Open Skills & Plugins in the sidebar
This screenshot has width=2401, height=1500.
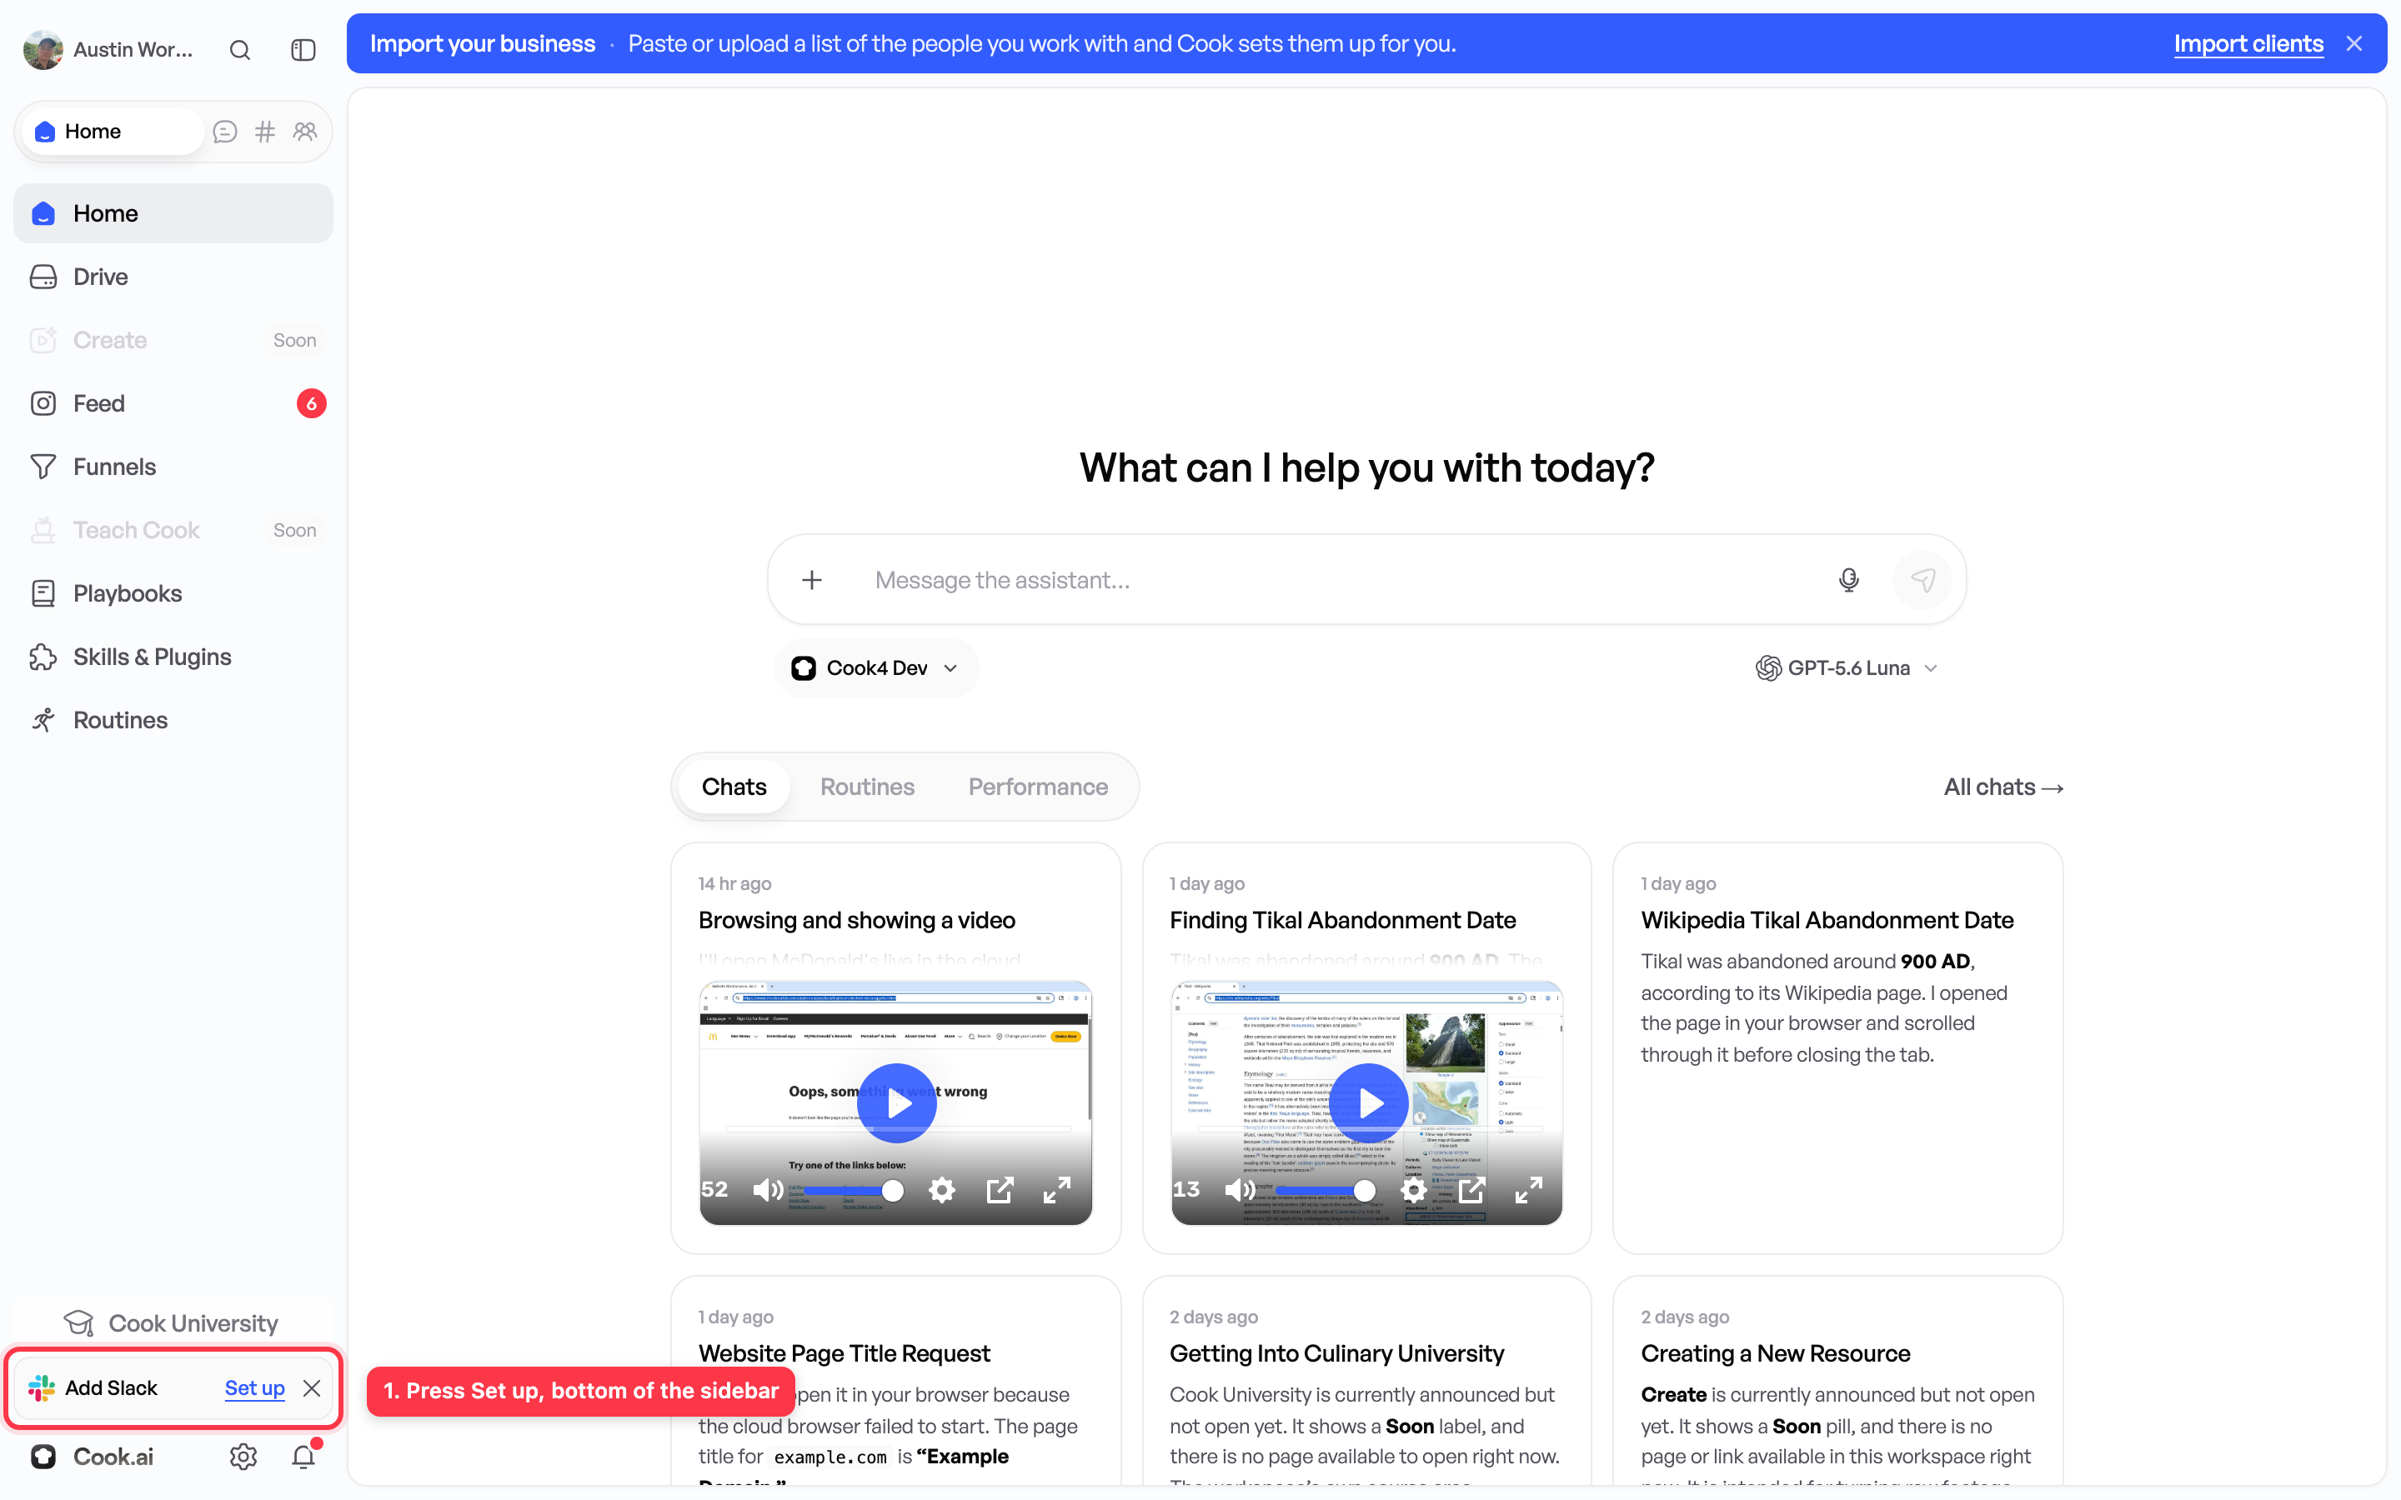tap(173, 657)
